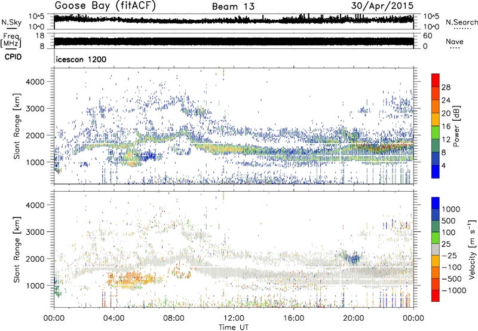Click the "16" power colorbar value
Viewport: 478px width, 331px height.
[x=446, y=126]
